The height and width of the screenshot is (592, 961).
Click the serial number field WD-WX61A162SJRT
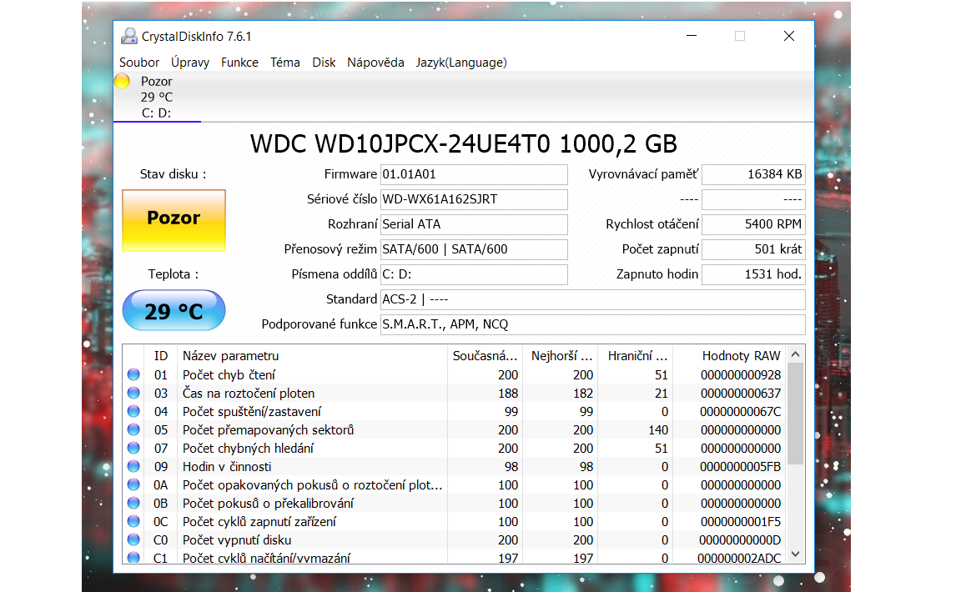pos(473,199)
